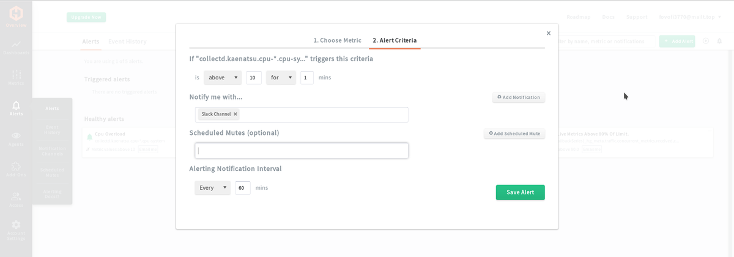Select the 2. Alert Criteria tab
The image size is (734, 257).
point(395,40)
